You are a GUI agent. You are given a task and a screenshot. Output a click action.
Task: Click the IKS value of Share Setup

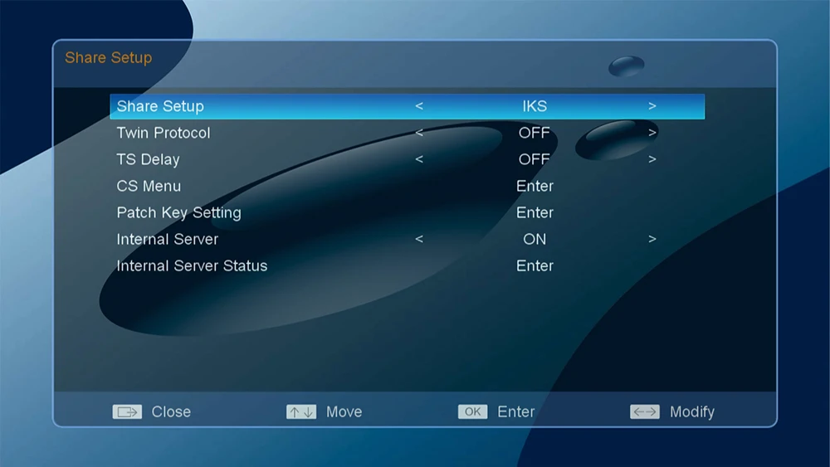tap(535, 106)
